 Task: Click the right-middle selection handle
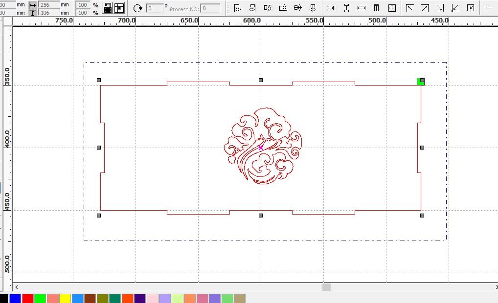(422, 148)
